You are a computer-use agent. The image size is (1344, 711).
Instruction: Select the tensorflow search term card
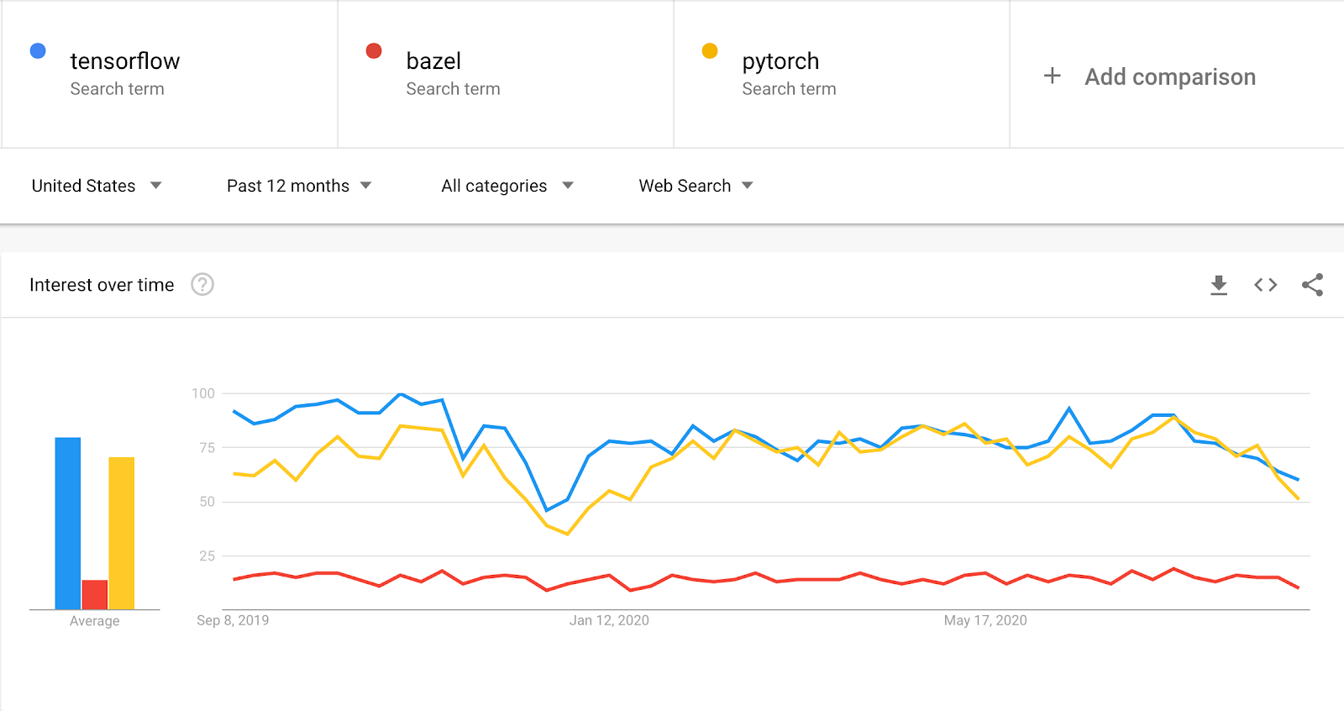point(168,74)
